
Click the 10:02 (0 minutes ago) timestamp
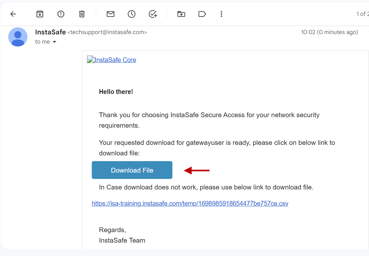pyautogui.click(x=329, y=32)
